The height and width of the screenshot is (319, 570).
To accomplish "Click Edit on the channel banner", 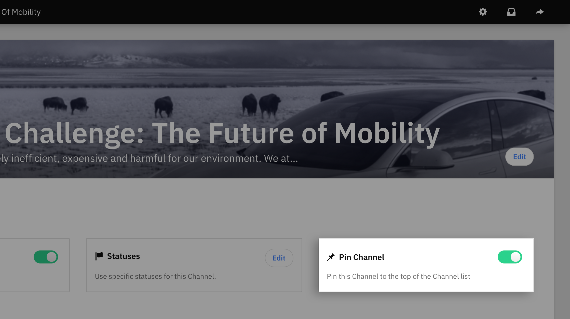I will click(x=519, y=157).
